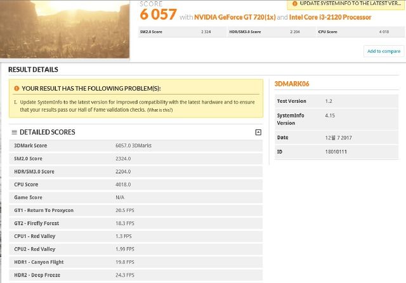Select the CPU Score summary cell at top
This screenshot has height=283, width=406.
(360, 32)
